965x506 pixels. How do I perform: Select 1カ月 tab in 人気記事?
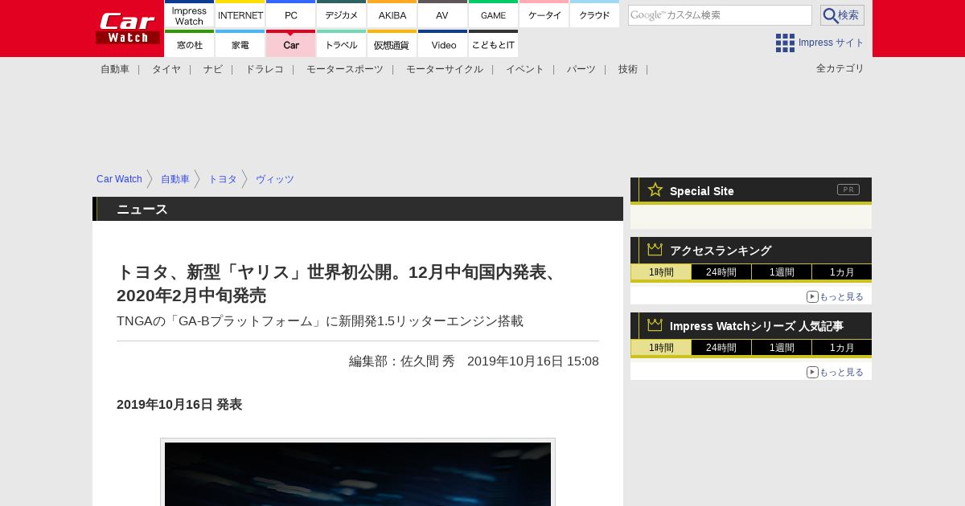842,348
